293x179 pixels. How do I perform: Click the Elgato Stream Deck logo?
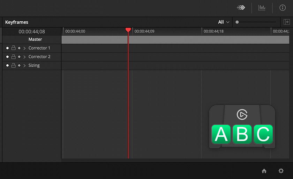(242, 114)
